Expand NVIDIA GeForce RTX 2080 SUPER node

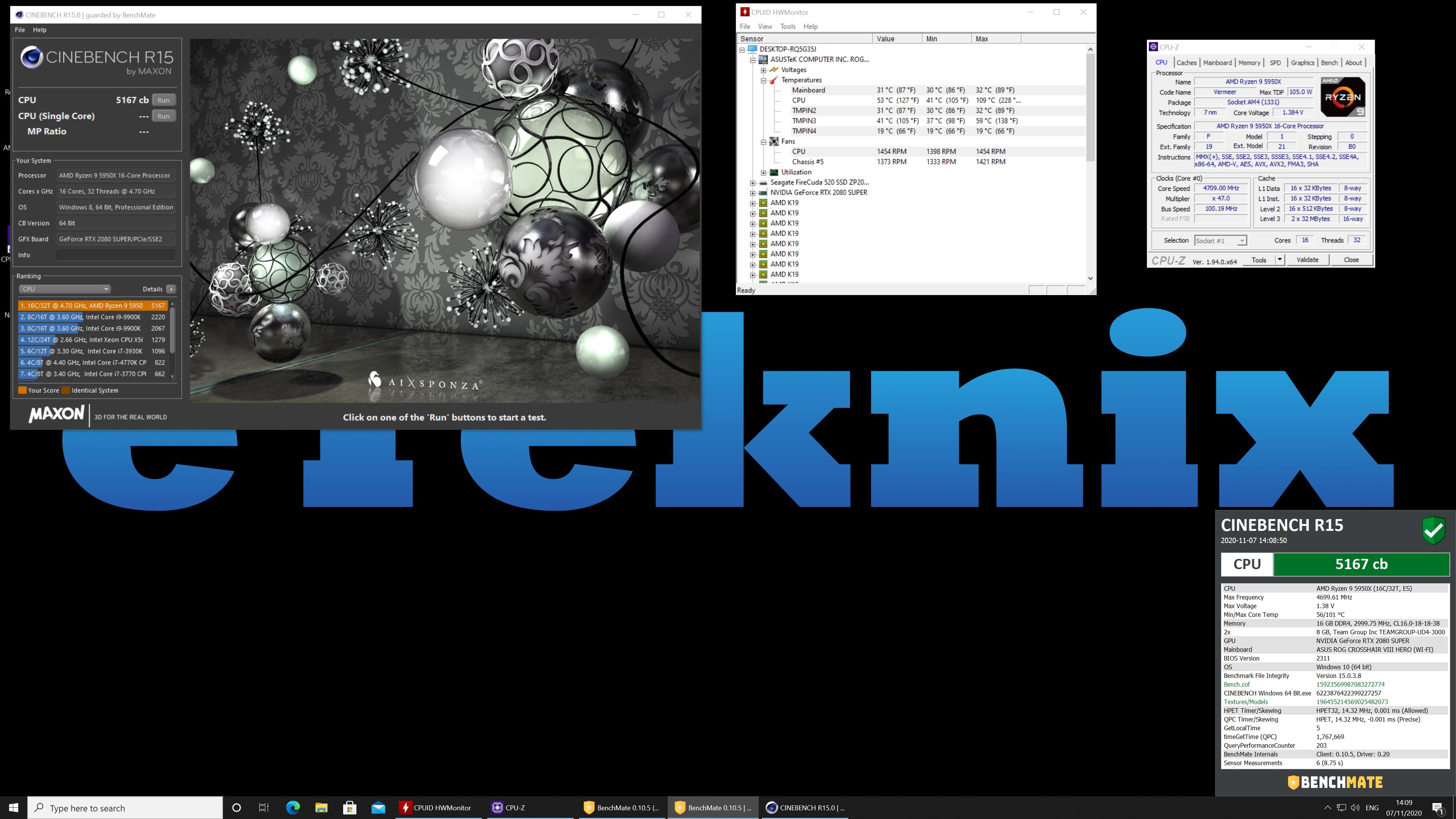coord(753,193)
